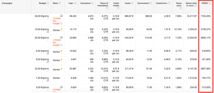Sort by the Tasso conv. column header
This screenshot has width=214, height=93.
coord(179,4)
